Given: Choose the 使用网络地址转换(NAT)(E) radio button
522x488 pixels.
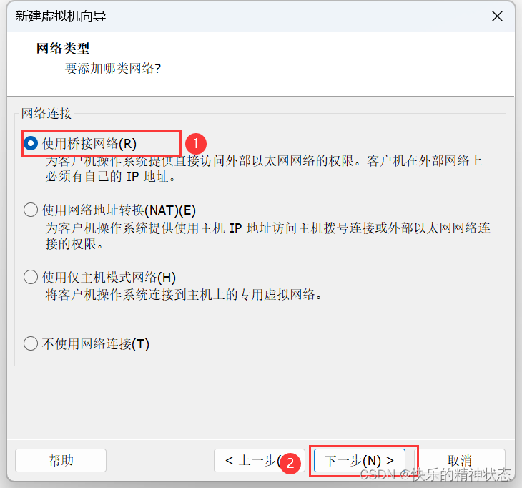Looking at the screenshot, I should point(31,210).
